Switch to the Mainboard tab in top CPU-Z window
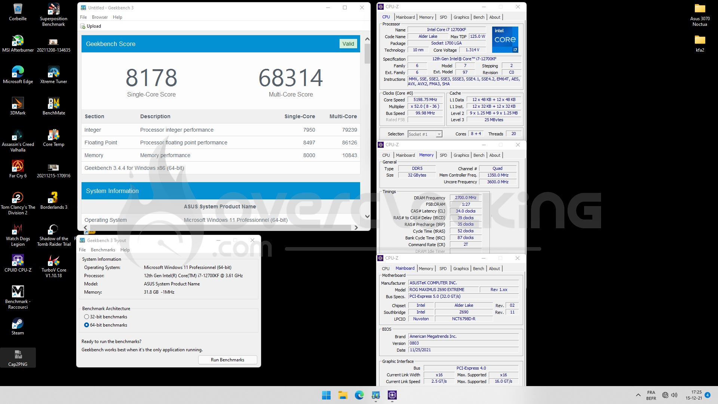The height and width of the screenshot is (404, 718). click(405, 17)
